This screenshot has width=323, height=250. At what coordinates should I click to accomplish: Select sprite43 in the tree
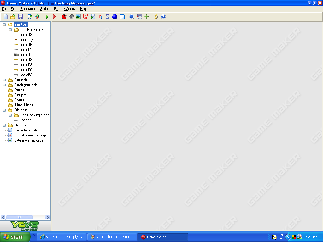click(x=26, y=35)
